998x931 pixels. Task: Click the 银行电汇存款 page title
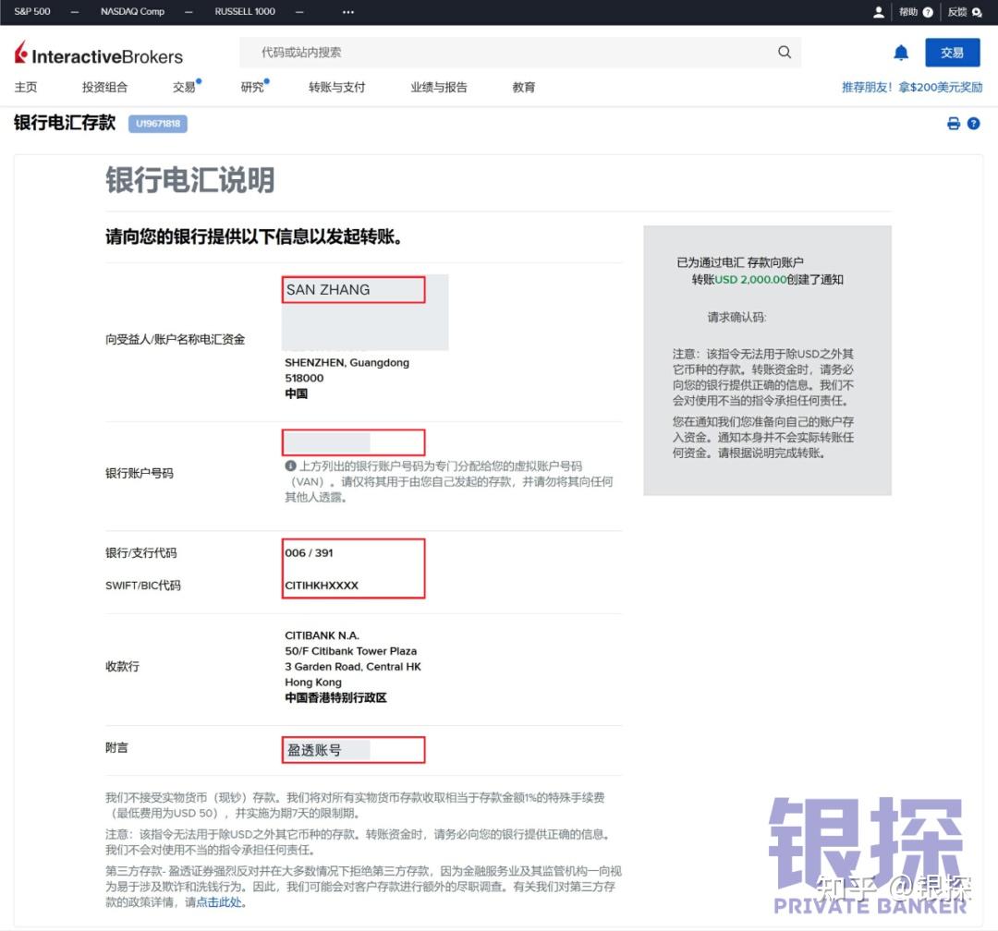pos(65,122)
